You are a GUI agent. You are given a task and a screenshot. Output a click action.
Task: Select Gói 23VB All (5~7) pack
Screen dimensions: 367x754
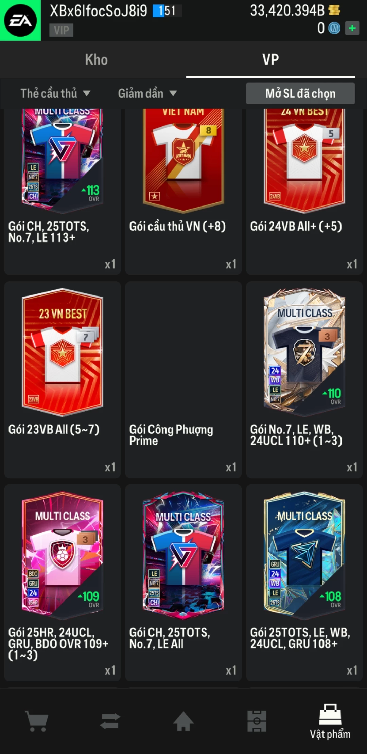[x=63, y=380]
